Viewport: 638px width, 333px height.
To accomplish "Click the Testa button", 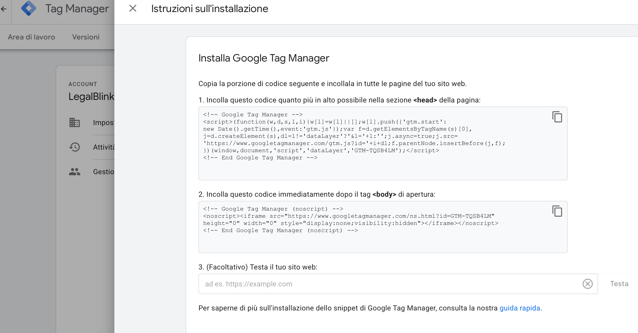I will 619,284.
